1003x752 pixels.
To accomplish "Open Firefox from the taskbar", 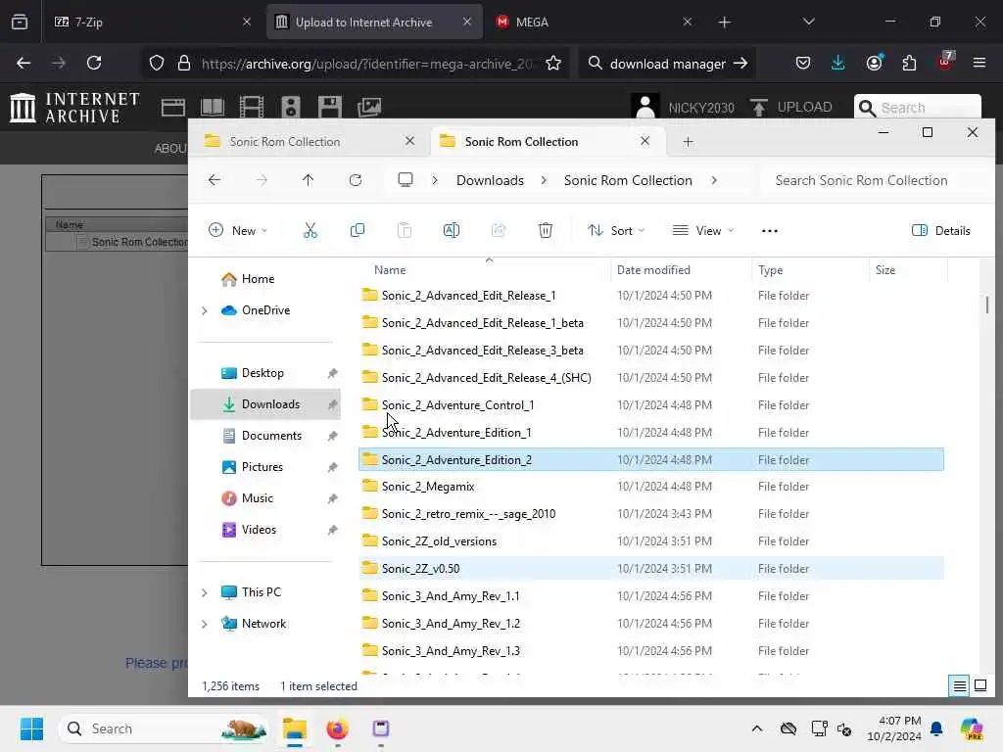I will (x=337, y=728).
